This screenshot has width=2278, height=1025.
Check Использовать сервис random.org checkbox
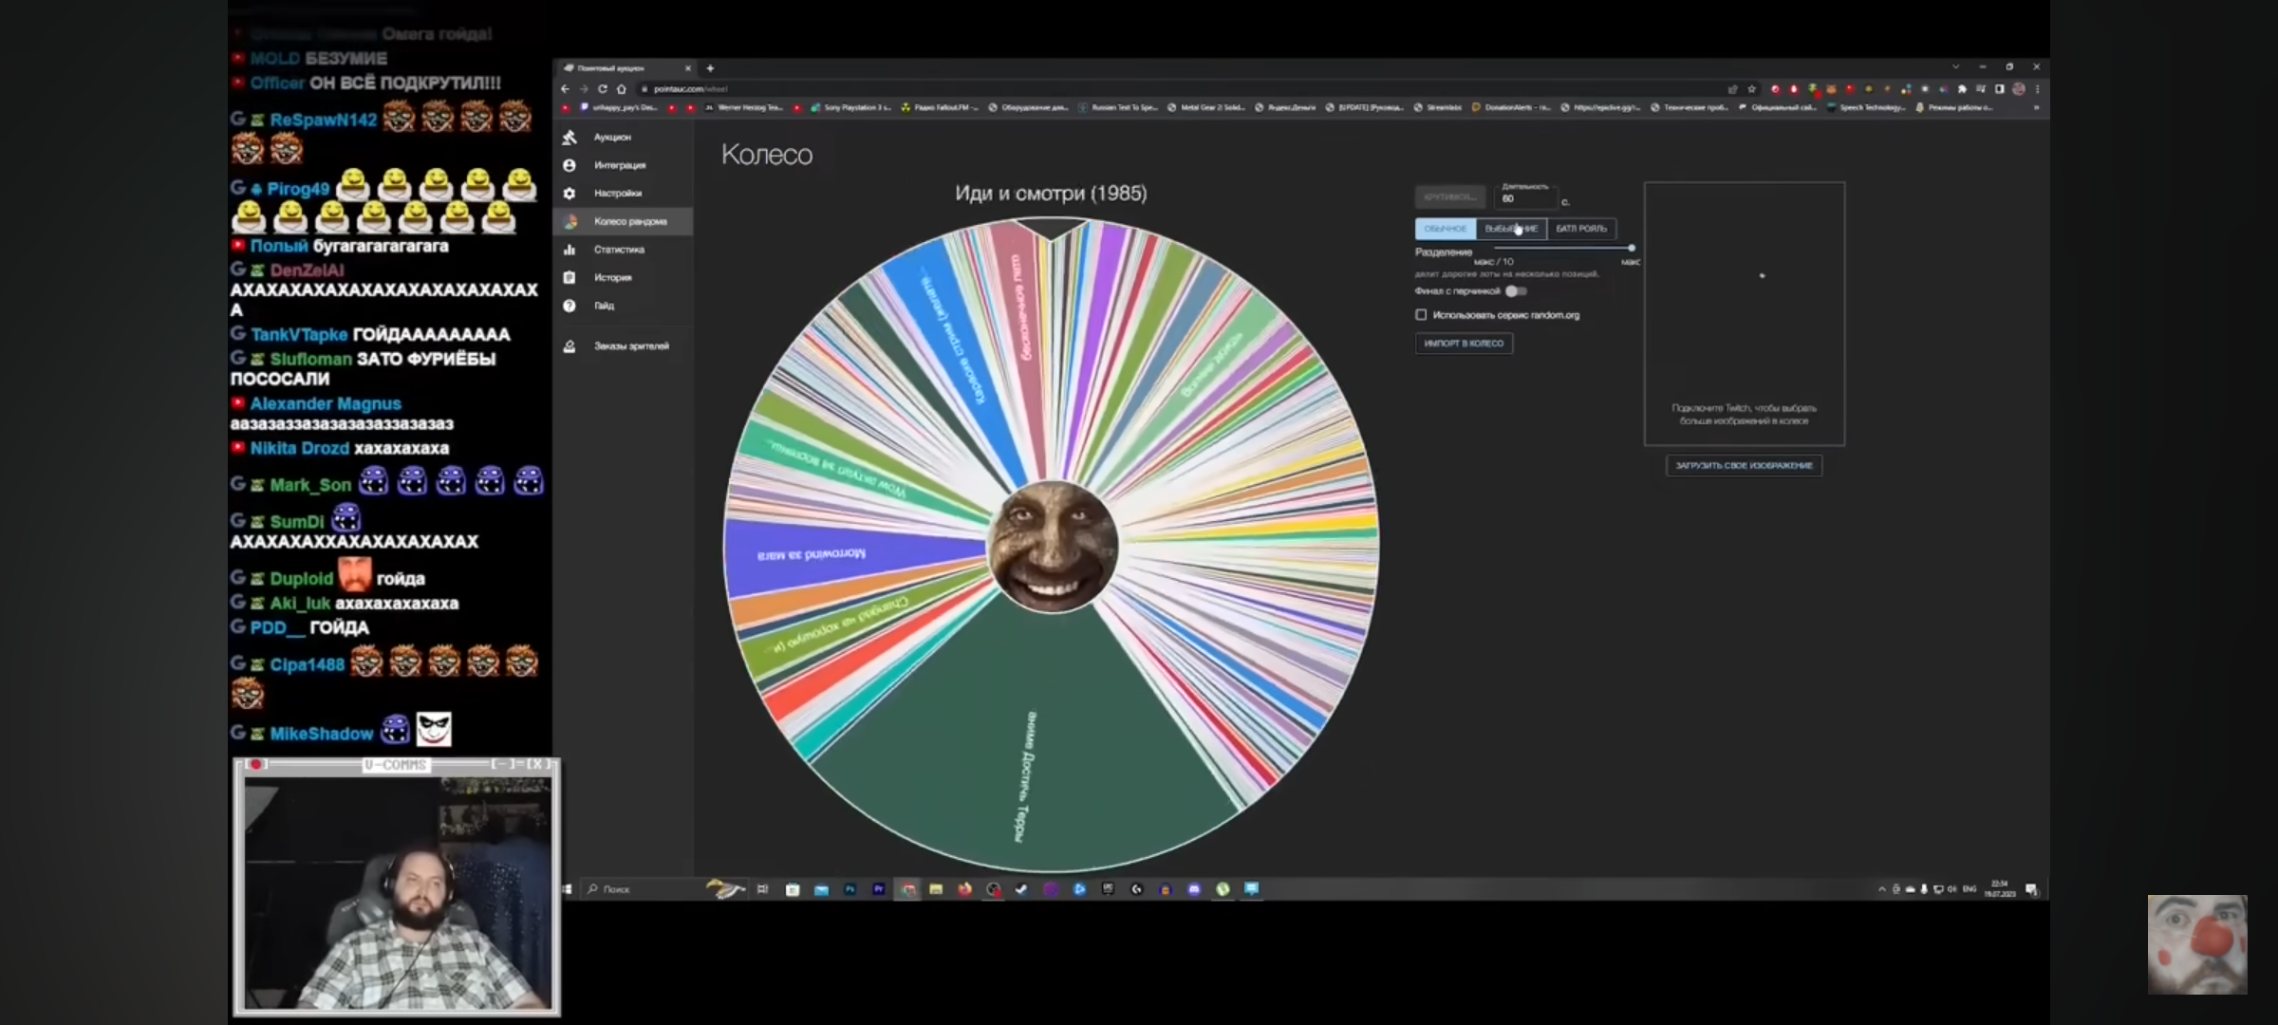(x=1421, y=315)
